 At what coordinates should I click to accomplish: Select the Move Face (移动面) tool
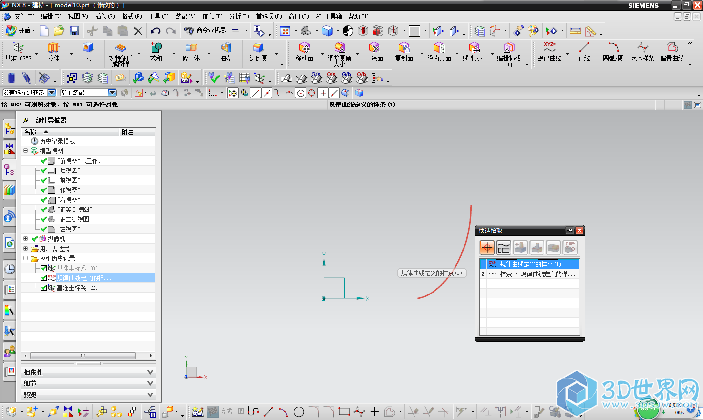point(305,51)
